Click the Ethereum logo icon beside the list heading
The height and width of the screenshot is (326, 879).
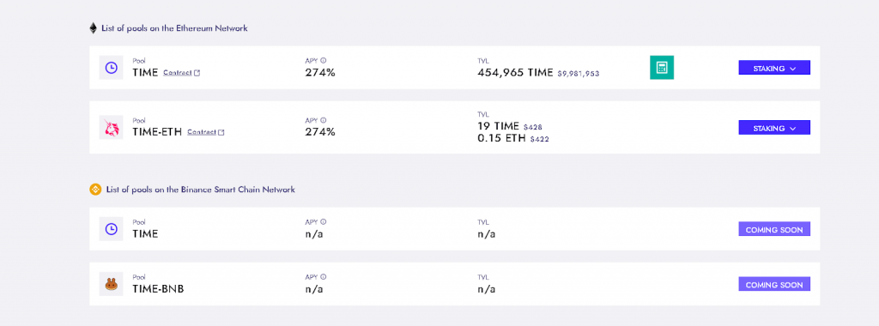[93, 28]
